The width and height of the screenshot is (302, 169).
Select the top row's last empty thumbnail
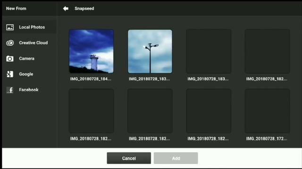point(268,51)
